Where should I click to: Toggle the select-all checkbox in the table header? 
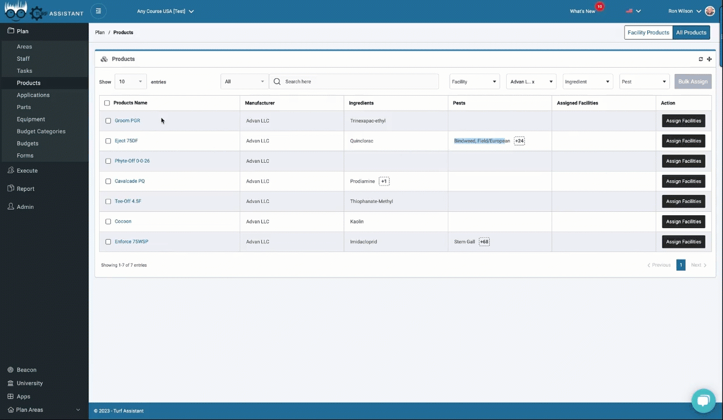[x=107, y=103]
